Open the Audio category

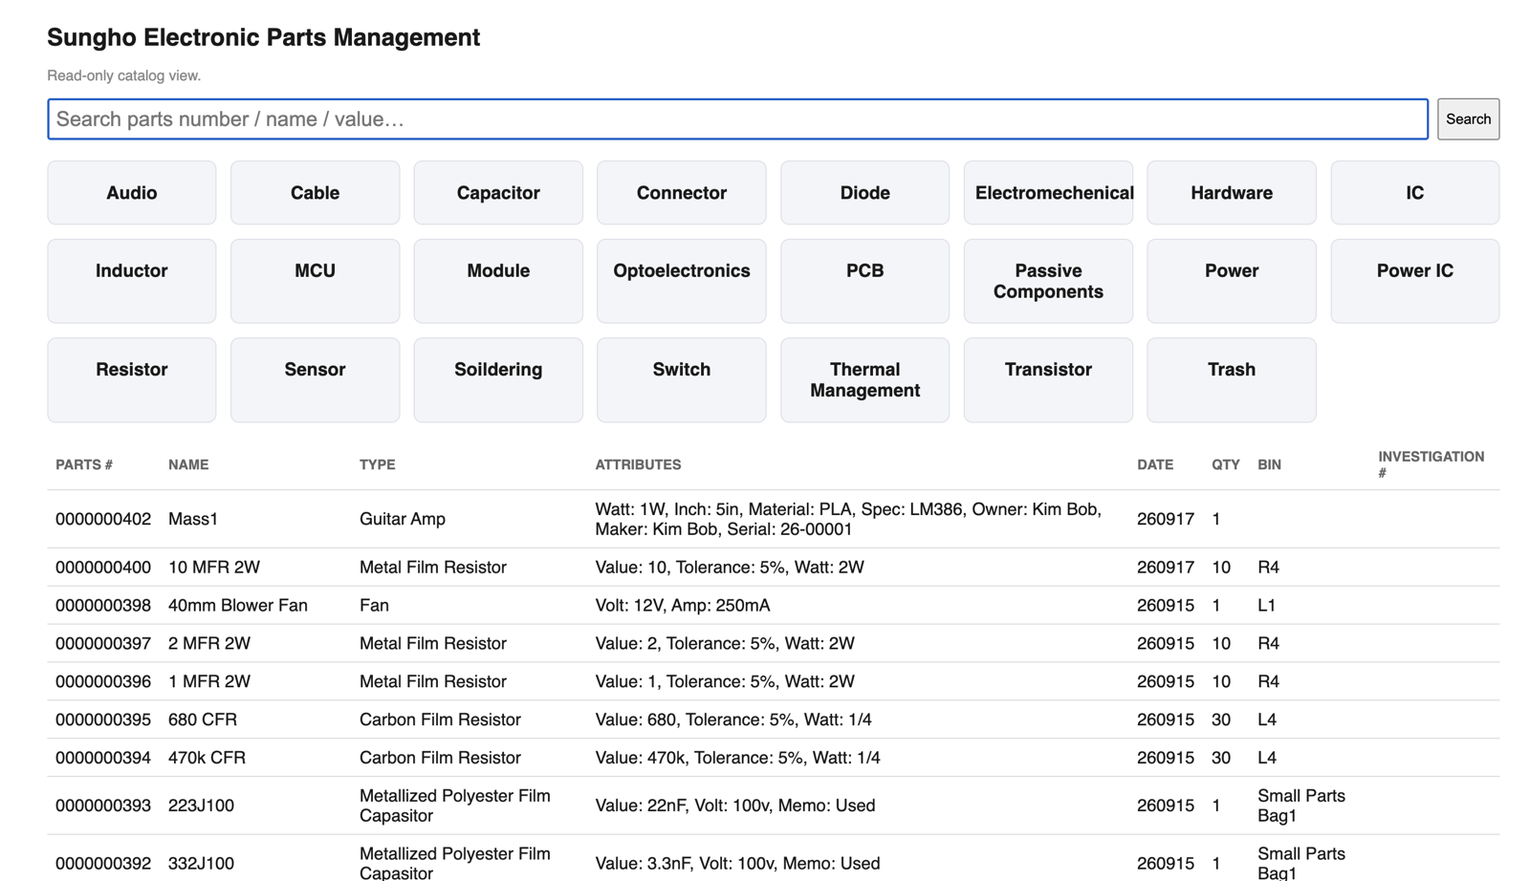132,193
